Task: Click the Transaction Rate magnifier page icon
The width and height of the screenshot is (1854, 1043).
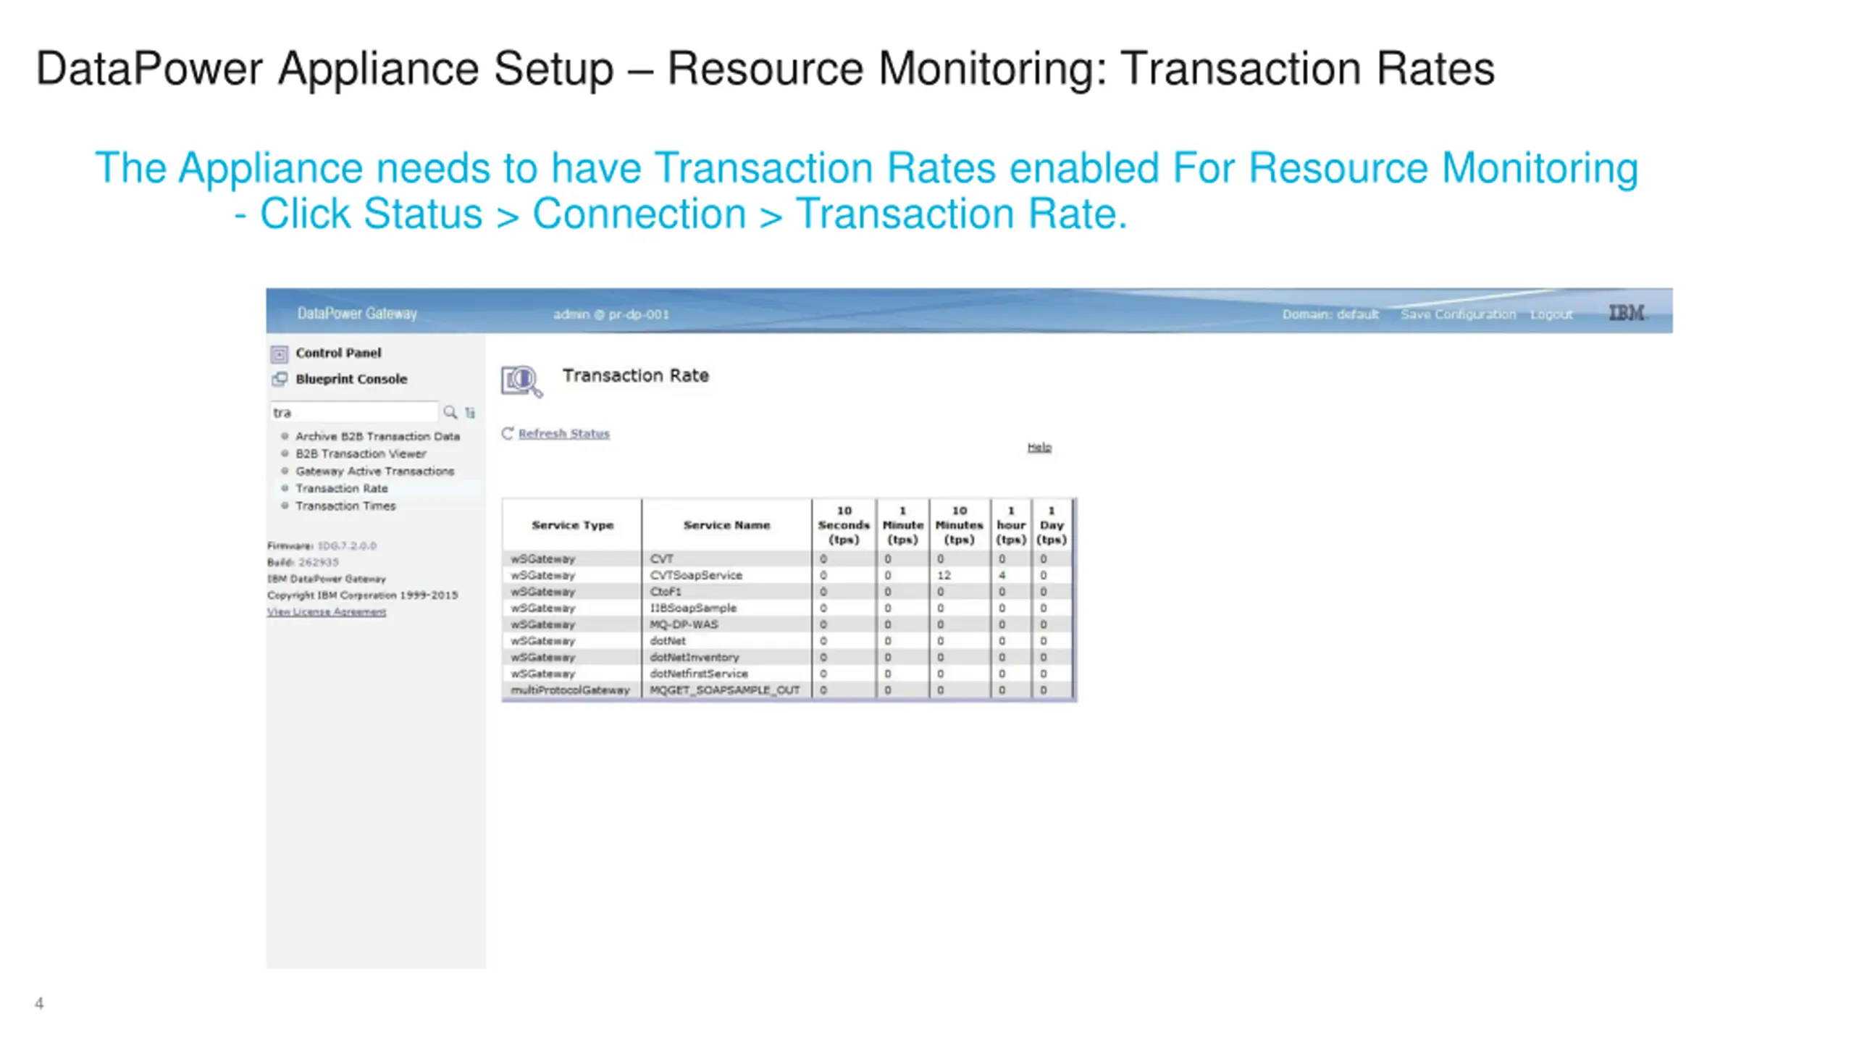Action: click(x=521, y=381)
